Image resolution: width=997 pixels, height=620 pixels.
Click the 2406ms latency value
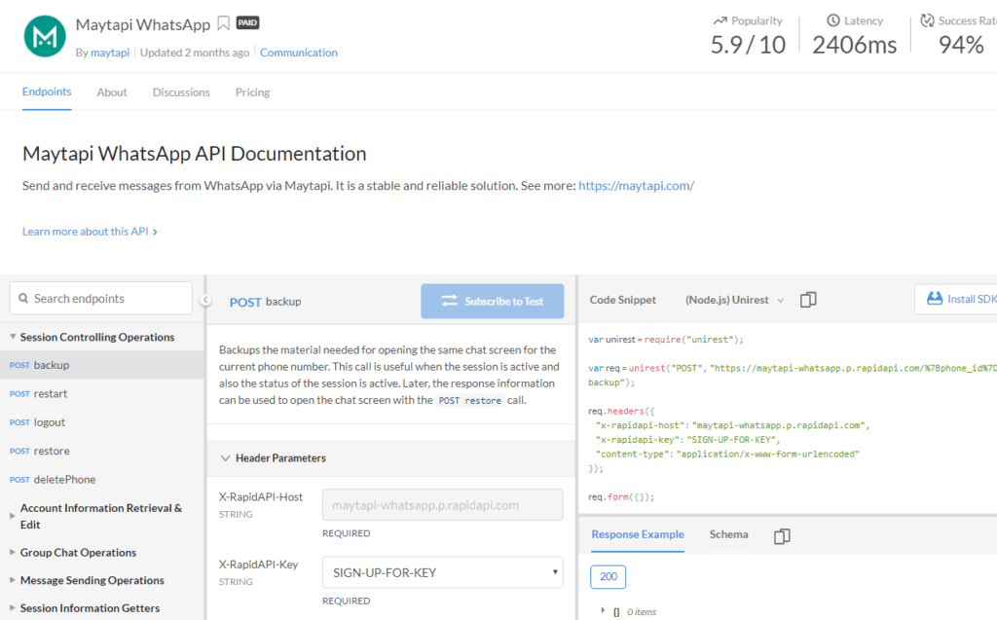click(x=855, y=45)
